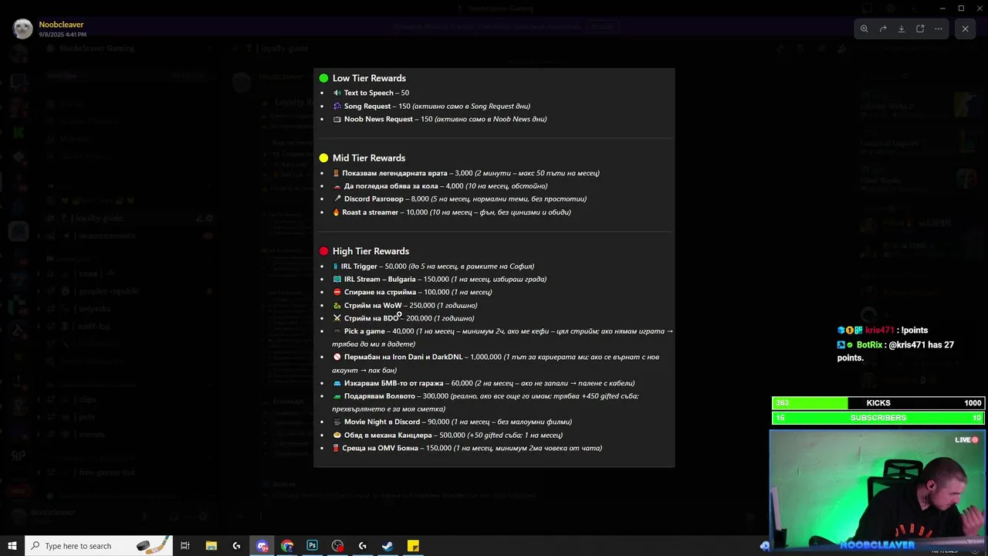Click the Да погледна обява за кола line
This screenshot has width=988, height=556.
[440, 185]
